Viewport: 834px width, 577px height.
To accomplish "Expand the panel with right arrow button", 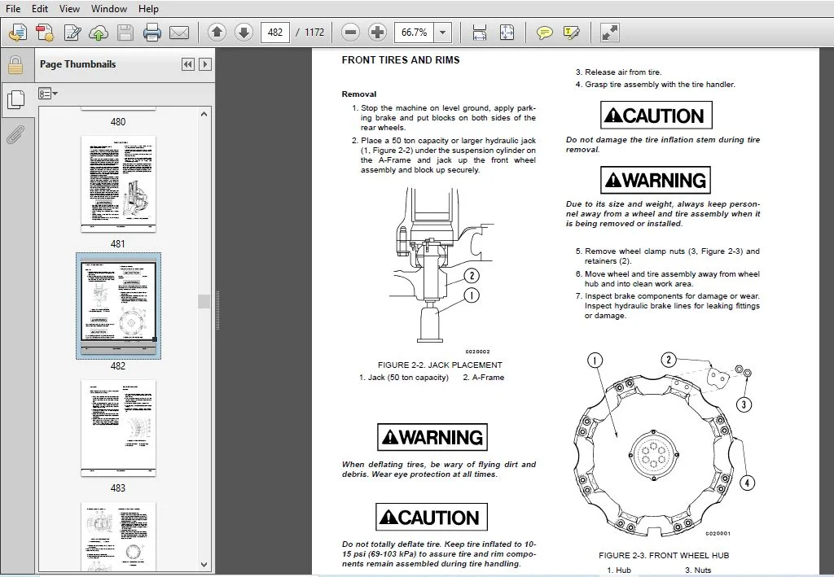I will (x=204, y=64).
